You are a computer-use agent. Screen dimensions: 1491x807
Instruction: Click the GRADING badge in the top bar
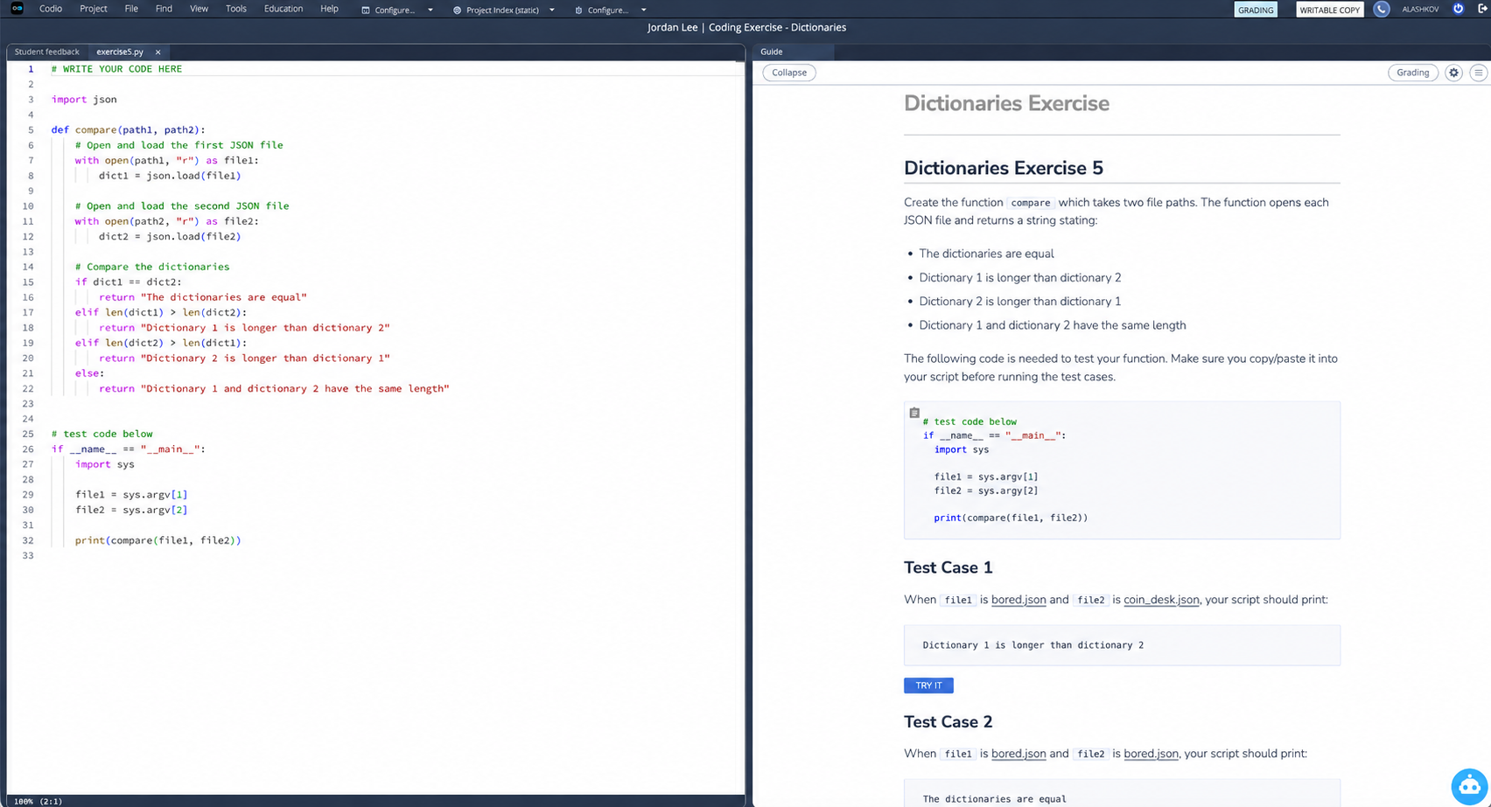(1256, 10)
